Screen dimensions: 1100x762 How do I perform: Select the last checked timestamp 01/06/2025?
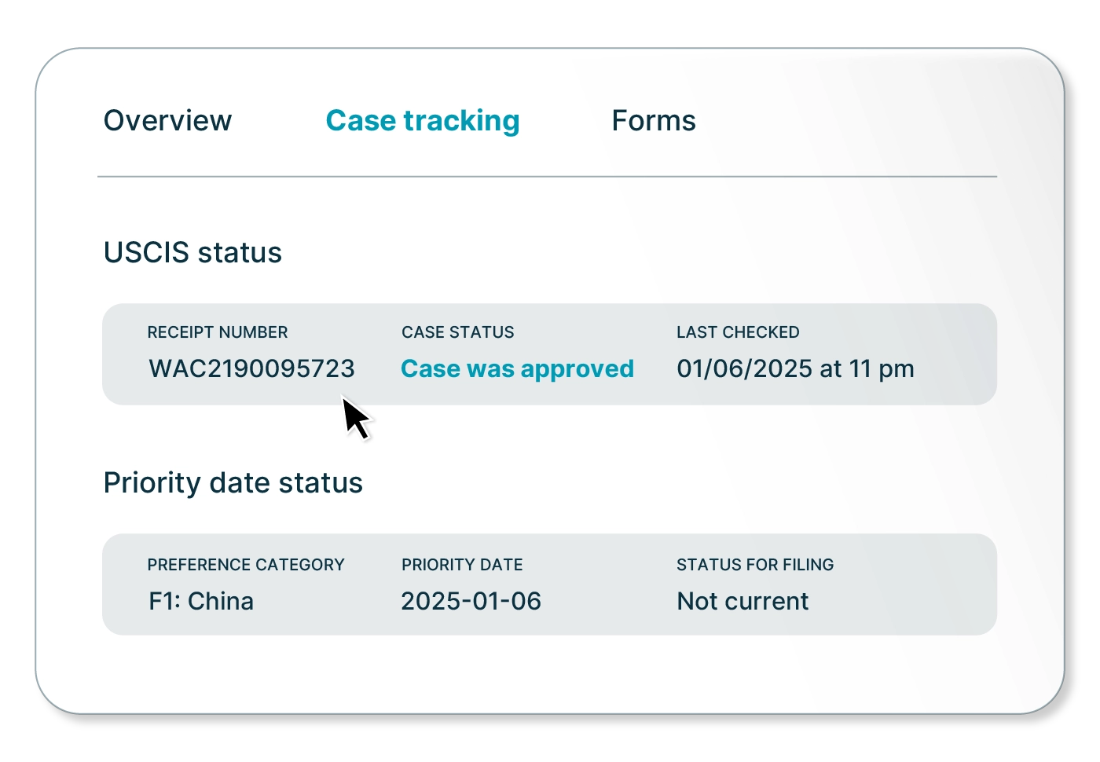point(796,368)
